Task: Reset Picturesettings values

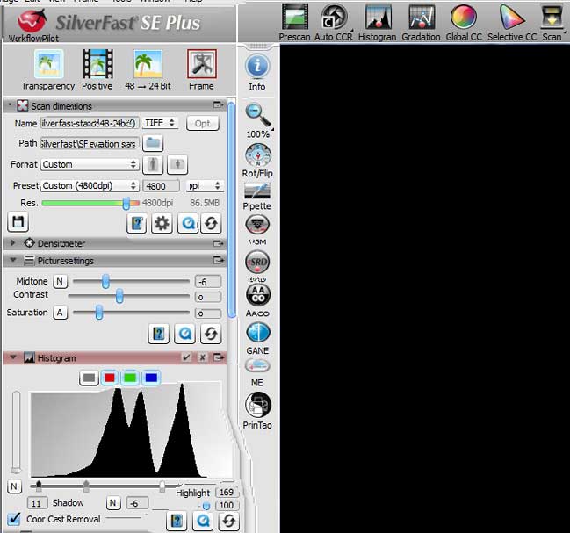Action: 211,334
